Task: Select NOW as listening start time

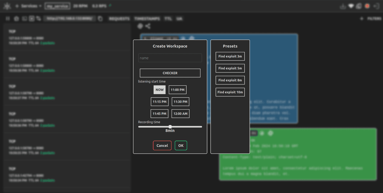Action: pos(159,90)
